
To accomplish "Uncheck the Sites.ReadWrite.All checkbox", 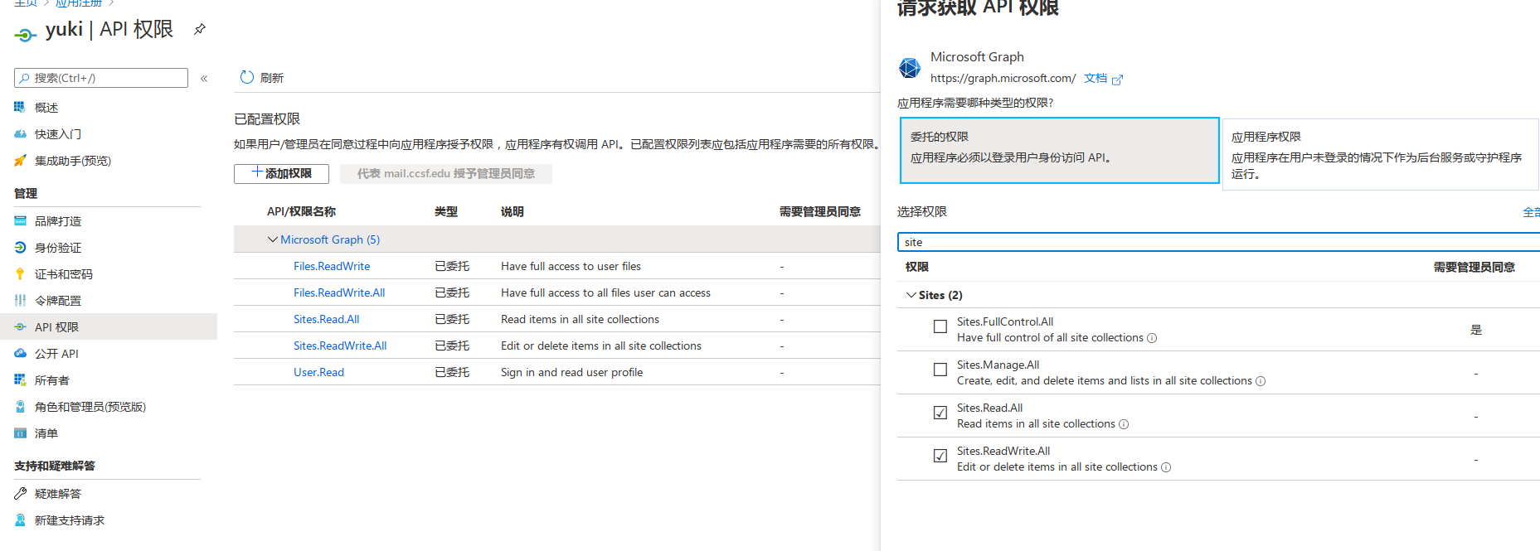I will (940, 456).
